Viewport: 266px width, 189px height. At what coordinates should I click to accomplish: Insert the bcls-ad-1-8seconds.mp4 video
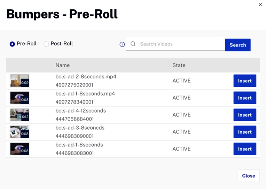pyautogui.click(x=244, y=98)
